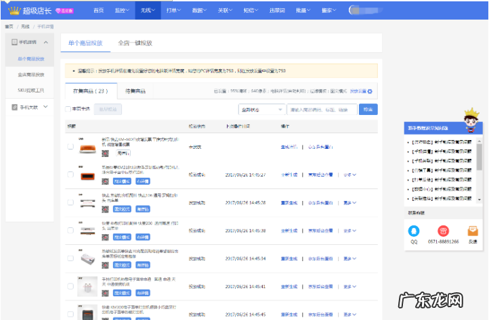
Task: Click the greyed 批量投放 button
Action: (x=108, y=110)
